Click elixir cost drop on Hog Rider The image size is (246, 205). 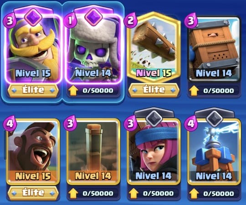tap(10, 124)
